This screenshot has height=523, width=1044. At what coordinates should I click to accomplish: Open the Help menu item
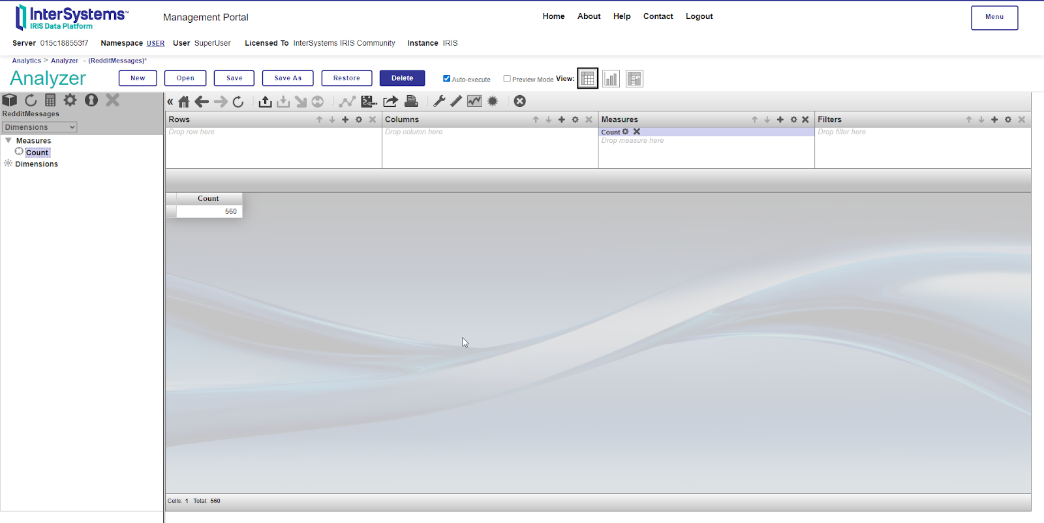click(621, 16)
